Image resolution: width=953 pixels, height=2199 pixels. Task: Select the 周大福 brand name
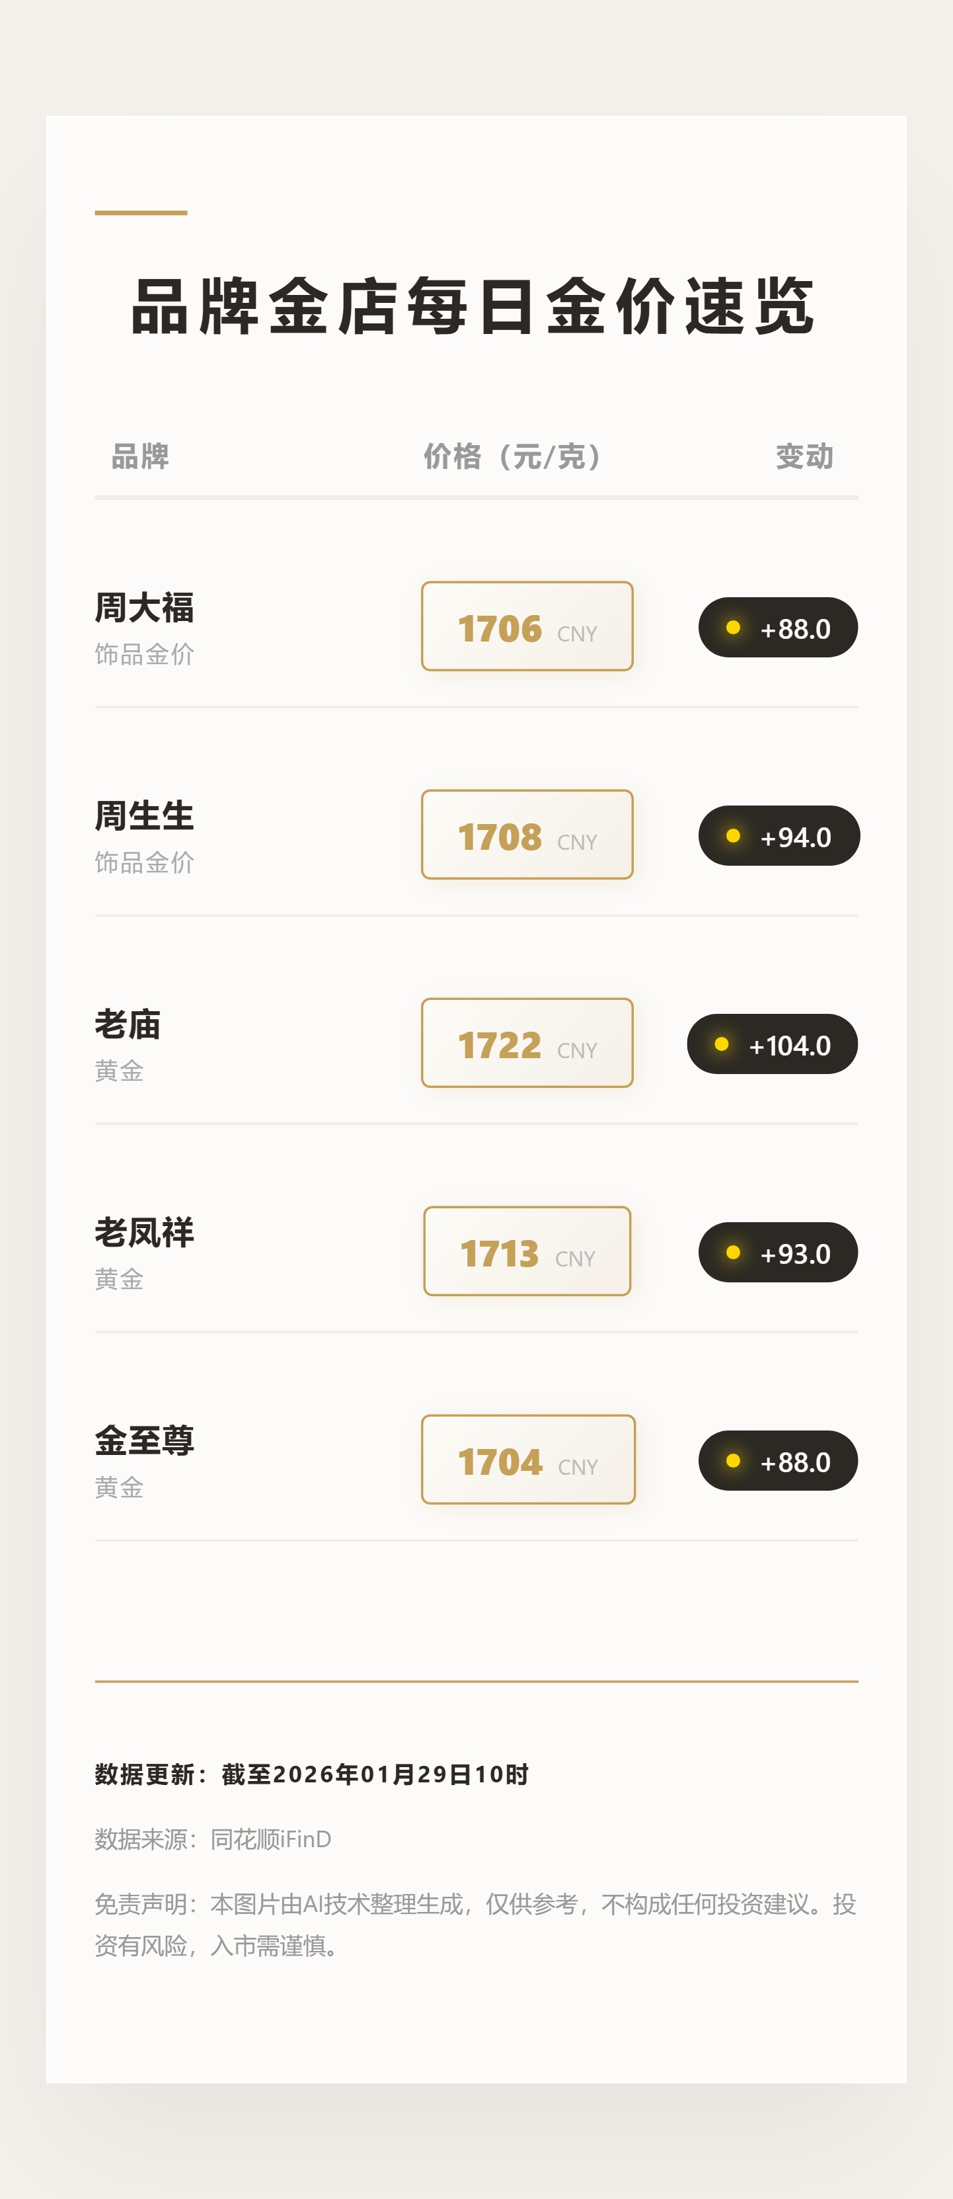pos(144,608)
